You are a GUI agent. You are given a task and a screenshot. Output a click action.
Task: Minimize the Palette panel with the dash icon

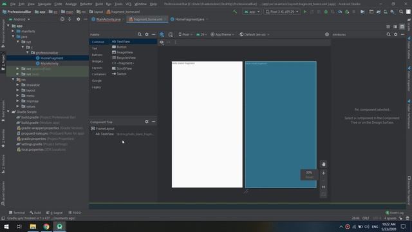coord(153,34)
